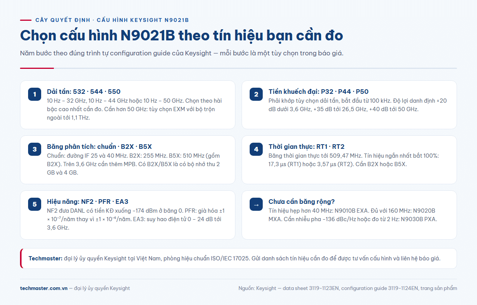The image size is (477, 305).
Task: Click the step 5 number badge
Action: coord(35,204)
